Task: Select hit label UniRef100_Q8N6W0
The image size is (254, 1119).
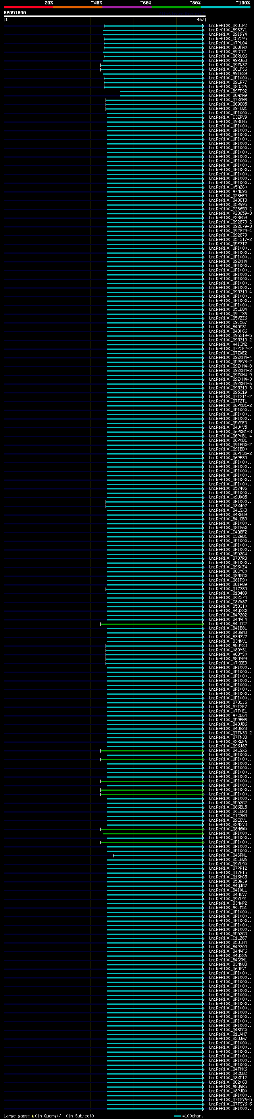Action: tap(228, 829)
